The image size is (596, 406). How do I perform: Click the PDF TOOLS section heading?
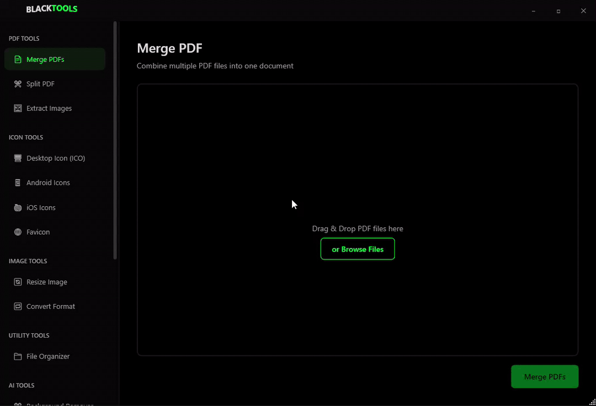tap(24, 39)
